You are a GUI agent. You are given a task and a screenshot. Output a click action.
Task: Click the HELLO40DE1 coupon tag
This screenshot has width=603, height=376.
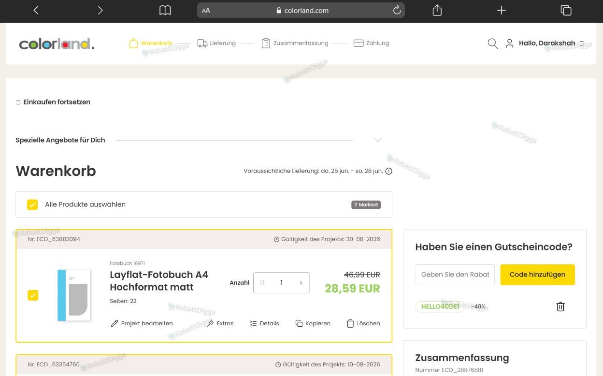pos(440,306)
